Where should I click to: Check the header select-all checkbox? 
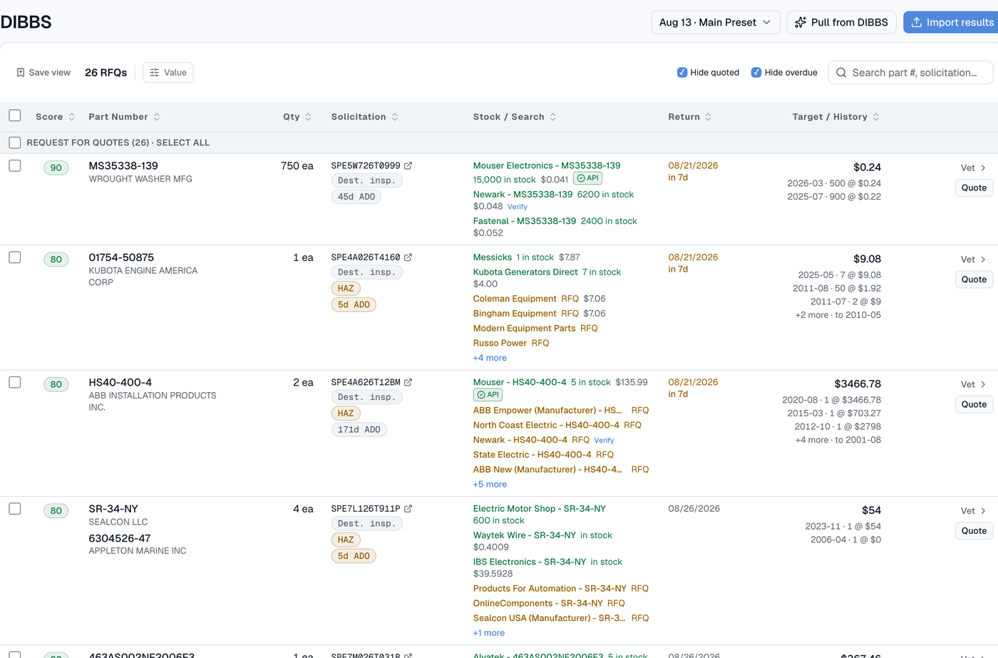[15, 115]
